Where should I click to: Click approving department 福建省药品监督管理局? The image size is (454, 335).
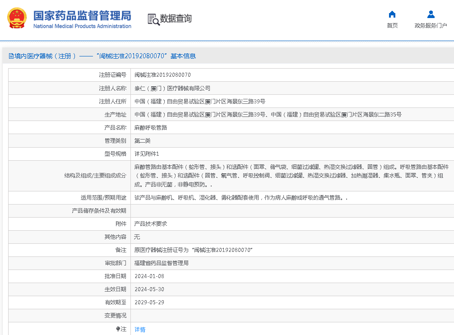162,263
